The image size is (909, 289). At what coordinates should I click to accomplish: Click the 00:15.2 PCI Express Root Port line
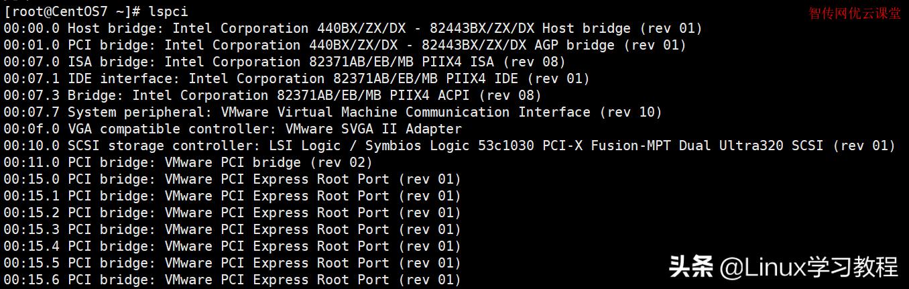click(232, 213)
